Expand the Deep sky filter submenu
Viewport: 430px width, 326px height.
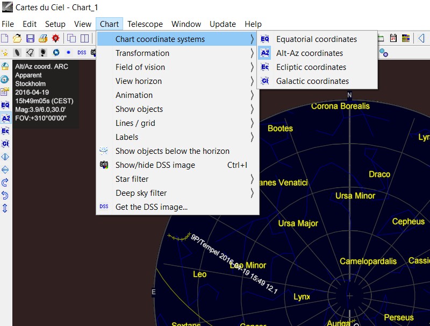tap(177, 193)
